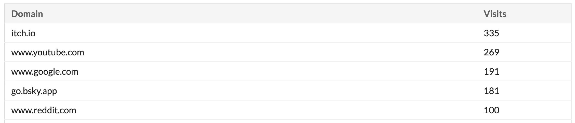Click the lowest visit count shown
This screenshot has height=123, width=575.
coord(491,110)
